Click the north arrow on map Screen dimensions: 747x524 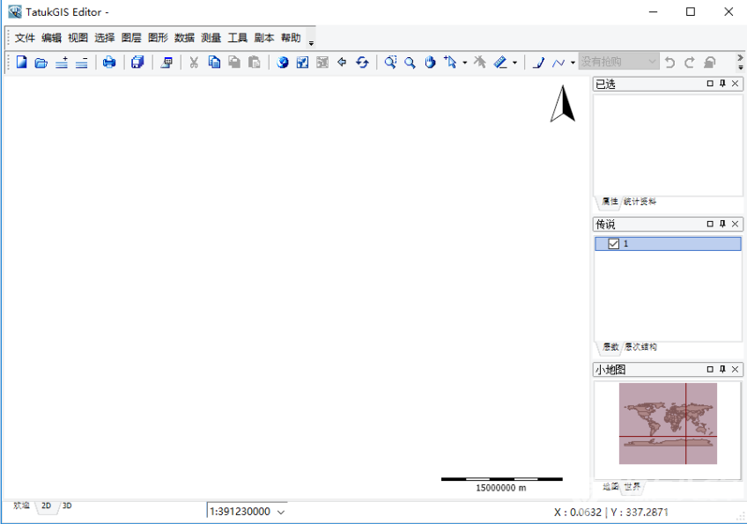point(563,103)
